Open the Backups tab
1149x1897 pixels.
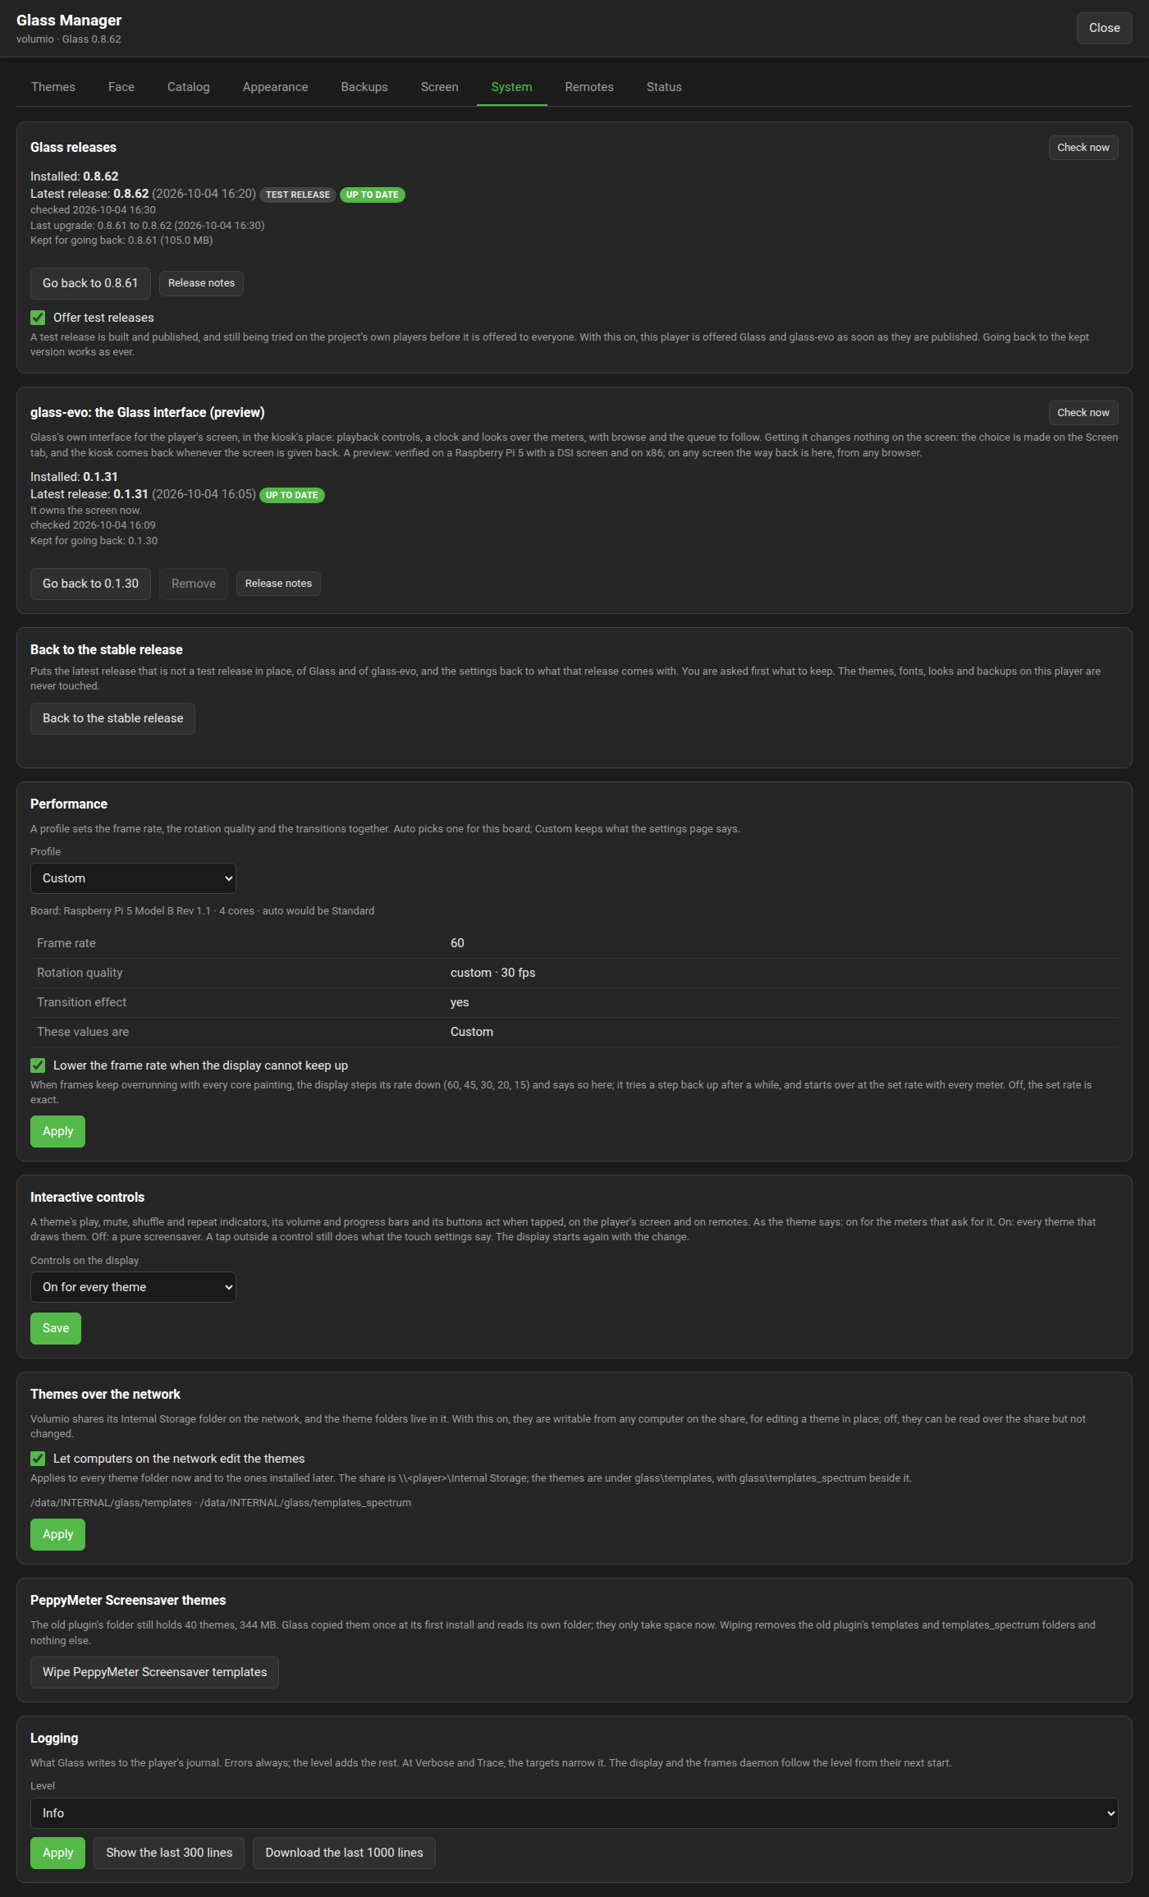point(364,87)
